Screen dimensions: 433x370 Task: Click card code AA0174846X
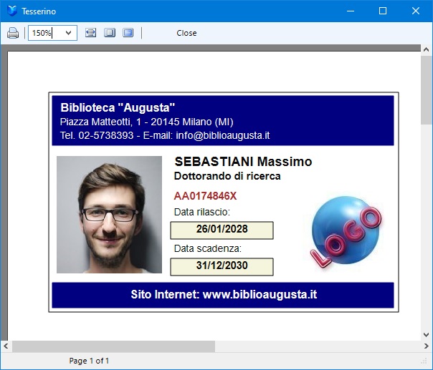coord(205,196)
